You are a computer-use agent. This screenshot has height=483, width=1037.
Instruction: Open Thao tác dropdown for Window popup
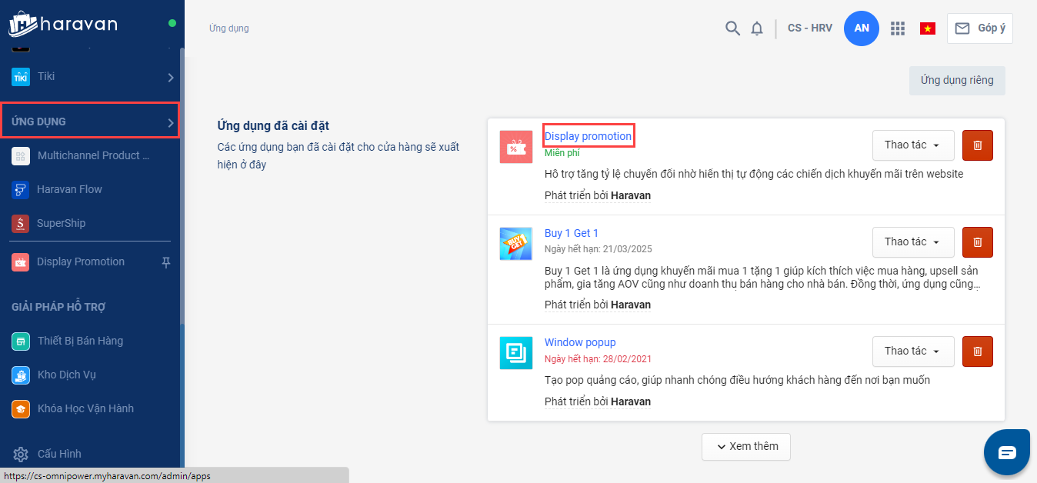[913, 351]
